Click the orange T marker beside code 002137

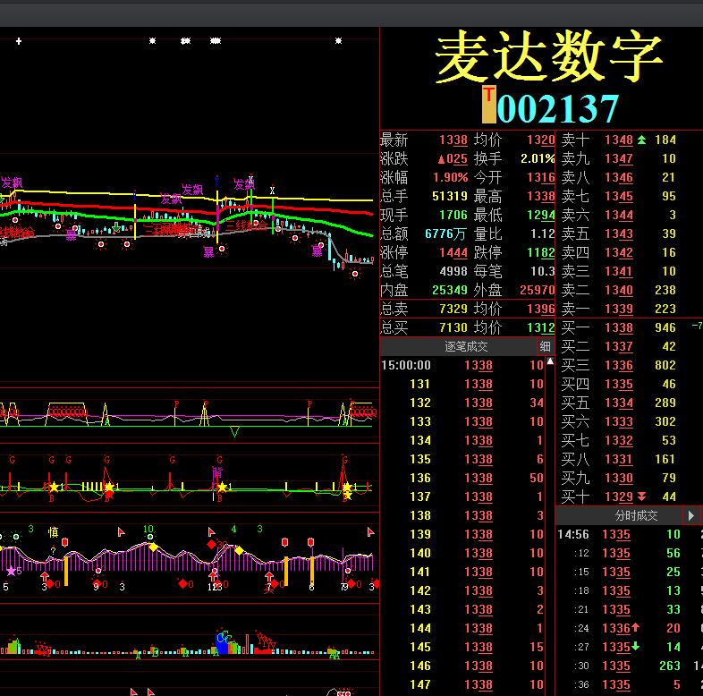488,105
